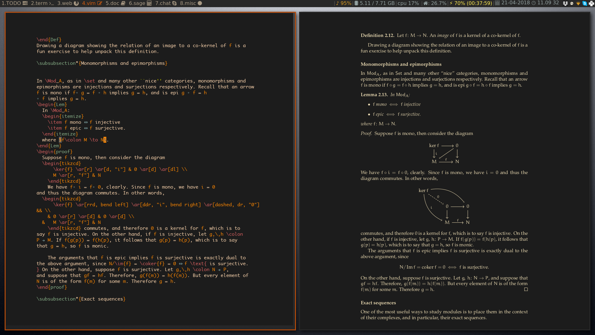Select the active 4.vim workspace tab
This screenshot has width=595, height=335.
92,3
